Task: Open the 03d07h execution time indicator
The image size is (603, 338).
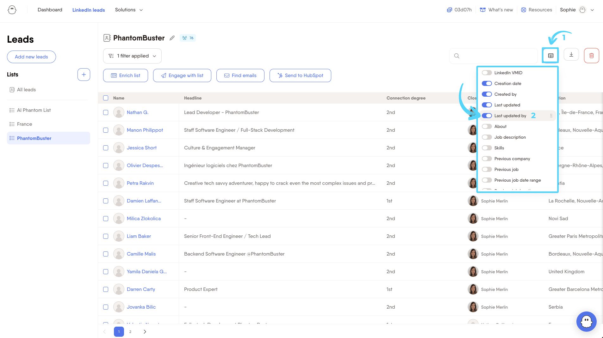Action: (x=459, y=10)
